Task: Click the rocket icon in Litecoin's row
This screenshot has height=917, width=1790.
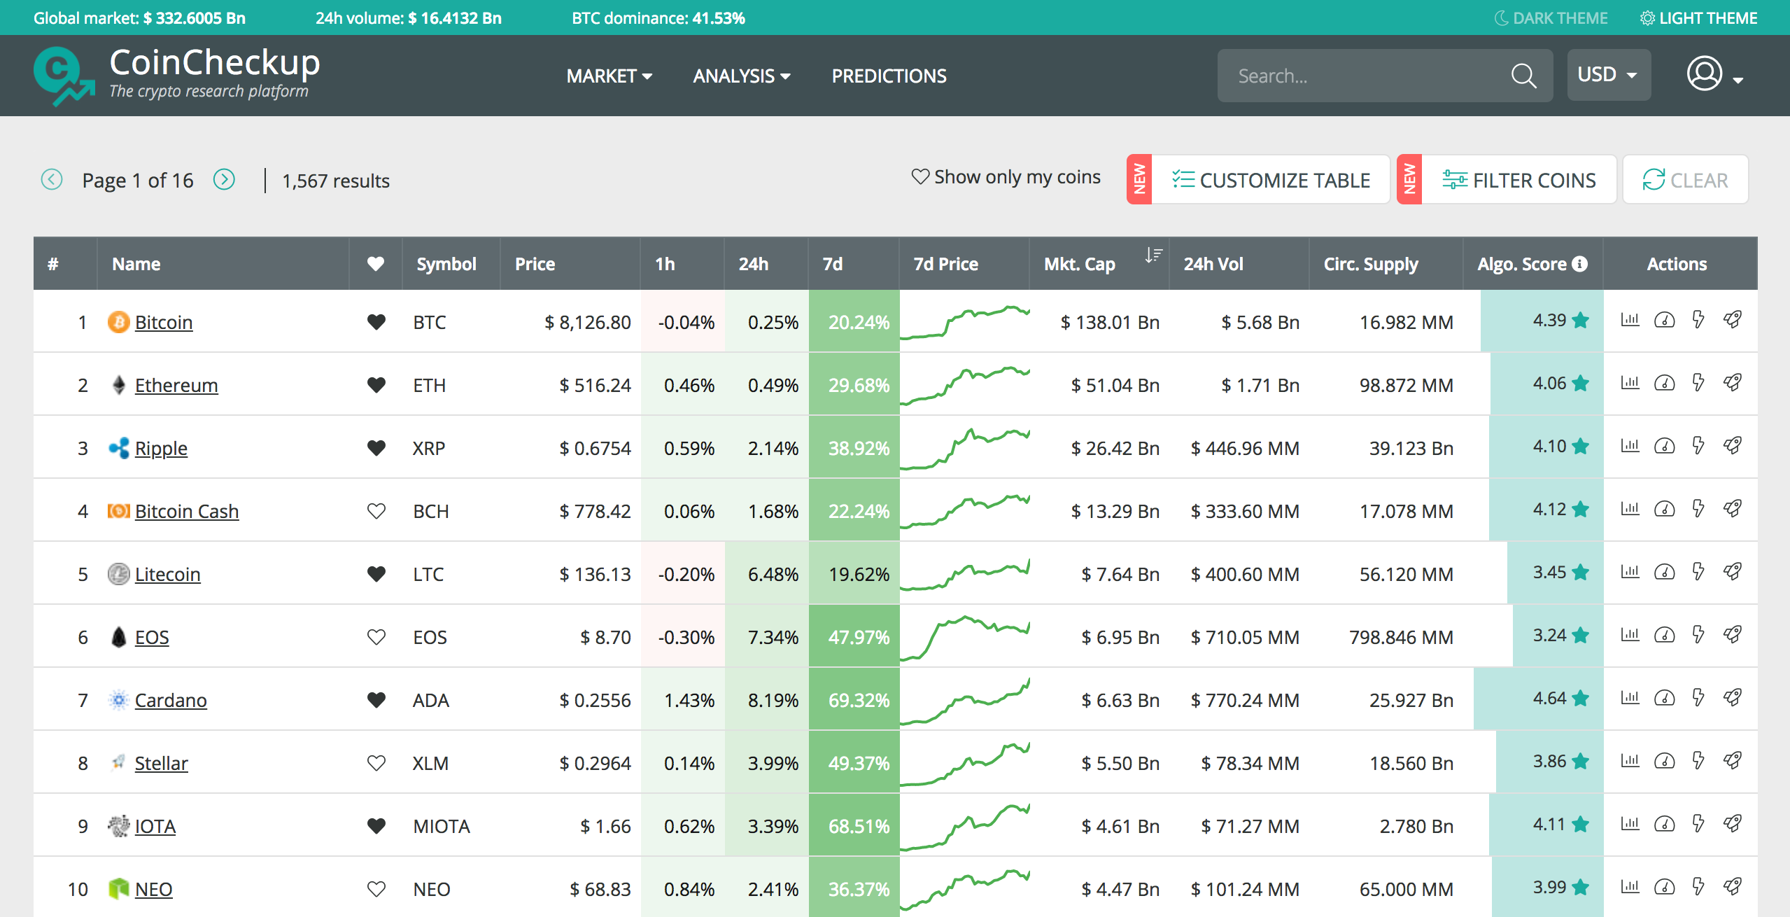Action: coord(1733,572)
